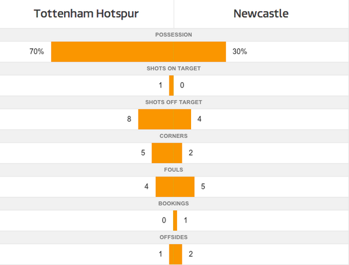Viewport: 349px width, 265px height.
Task: Click the OFFSIDES section heading
Action: coord(174,238)
